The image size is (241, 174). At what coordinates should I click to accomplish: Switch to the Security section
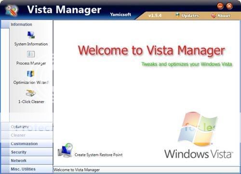click(x=27, y=152)
